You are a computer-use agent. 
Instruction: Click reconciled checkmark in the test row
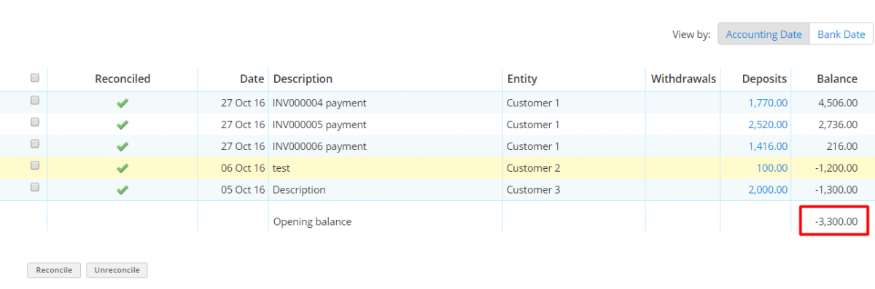pos(122,169)
